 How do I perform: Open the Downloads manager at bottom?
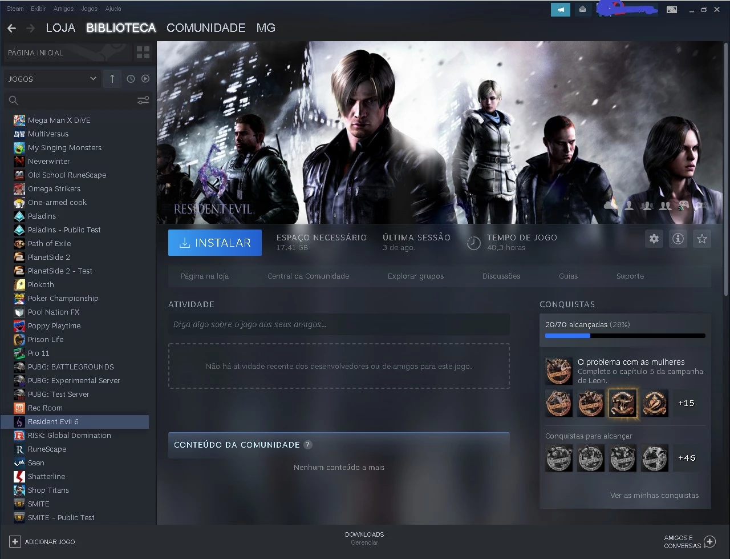tap(364, 538)
